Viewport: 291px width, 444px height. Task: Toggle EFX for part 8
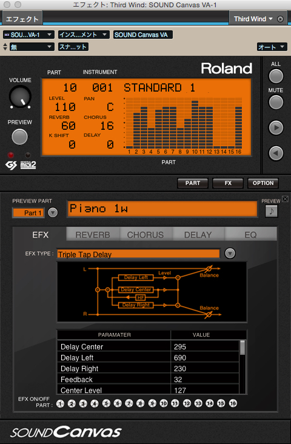pyautogui.click(x=141, y=403)
